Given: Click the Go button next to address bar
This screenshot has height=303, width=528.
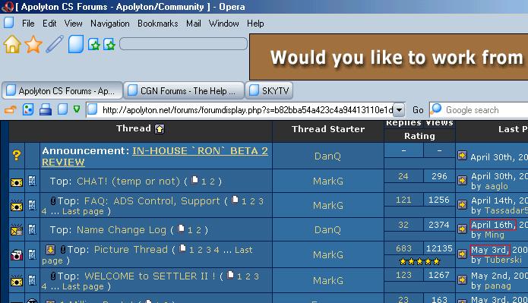Looking at the screenshot, I should [x=418, y=110].
